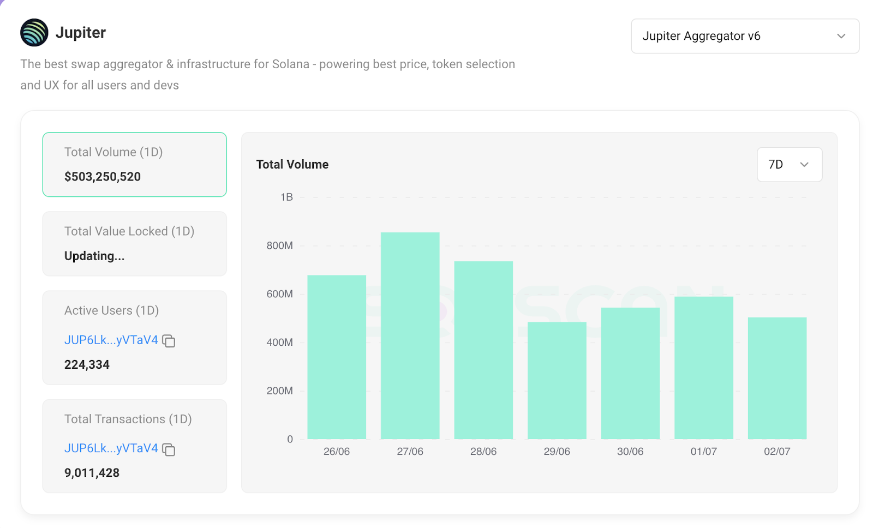Viewport: 873px width, 528px height.
Task: Select the Total Transactions (1D) card
Action: point(135,446)
